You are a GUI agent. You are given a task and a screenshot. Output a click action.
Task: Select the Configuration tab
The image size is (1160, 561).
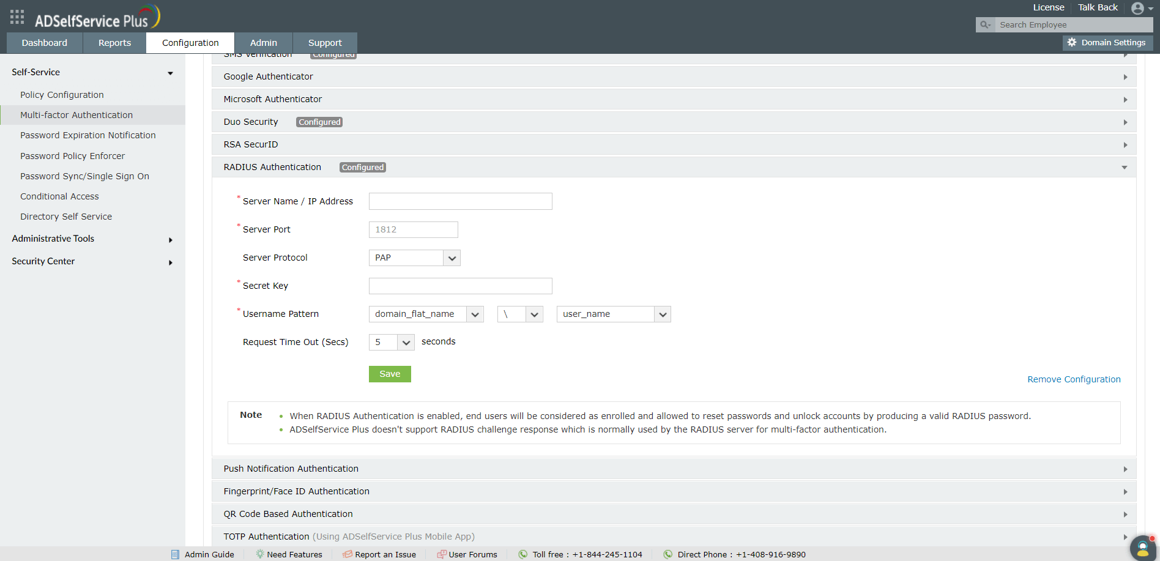190,43
